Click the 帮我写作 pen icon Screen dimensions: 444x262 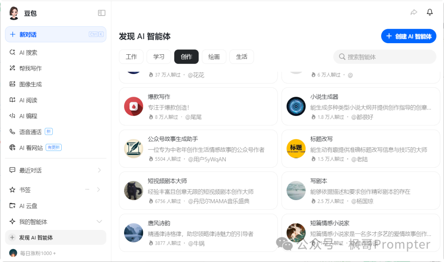[12, 68]
